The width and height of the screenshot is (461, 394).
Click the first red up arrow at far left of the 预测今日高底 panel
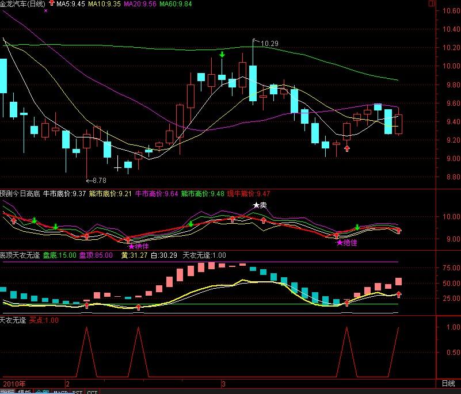coord(13,221)
